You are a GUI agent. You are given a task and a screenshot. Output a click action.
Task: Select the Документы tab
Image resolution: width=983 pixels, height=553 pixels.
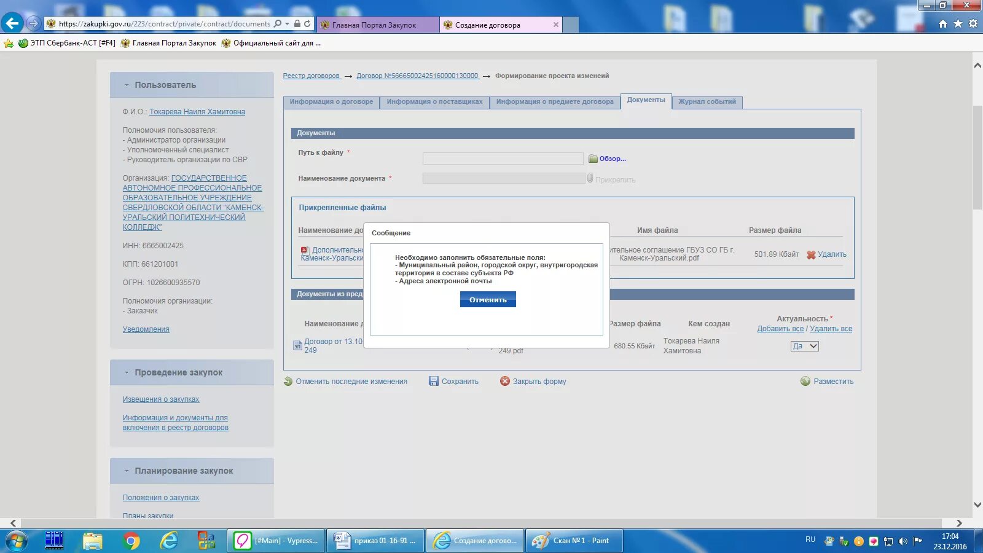pos(646,101)
